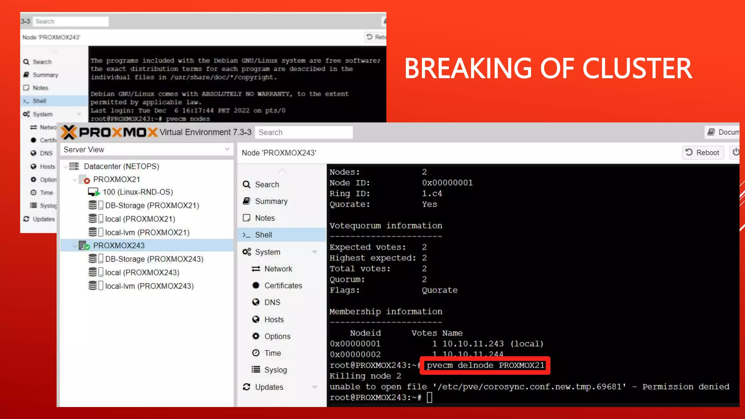The height and width of the screenshot is (419, 745).
Task: Click the power shutdown icon button
Action: coord(735,152)
